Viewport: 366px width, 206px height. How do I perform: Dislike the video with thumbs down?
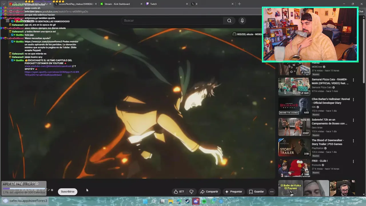pyautogui.click(x=192, y=192)
